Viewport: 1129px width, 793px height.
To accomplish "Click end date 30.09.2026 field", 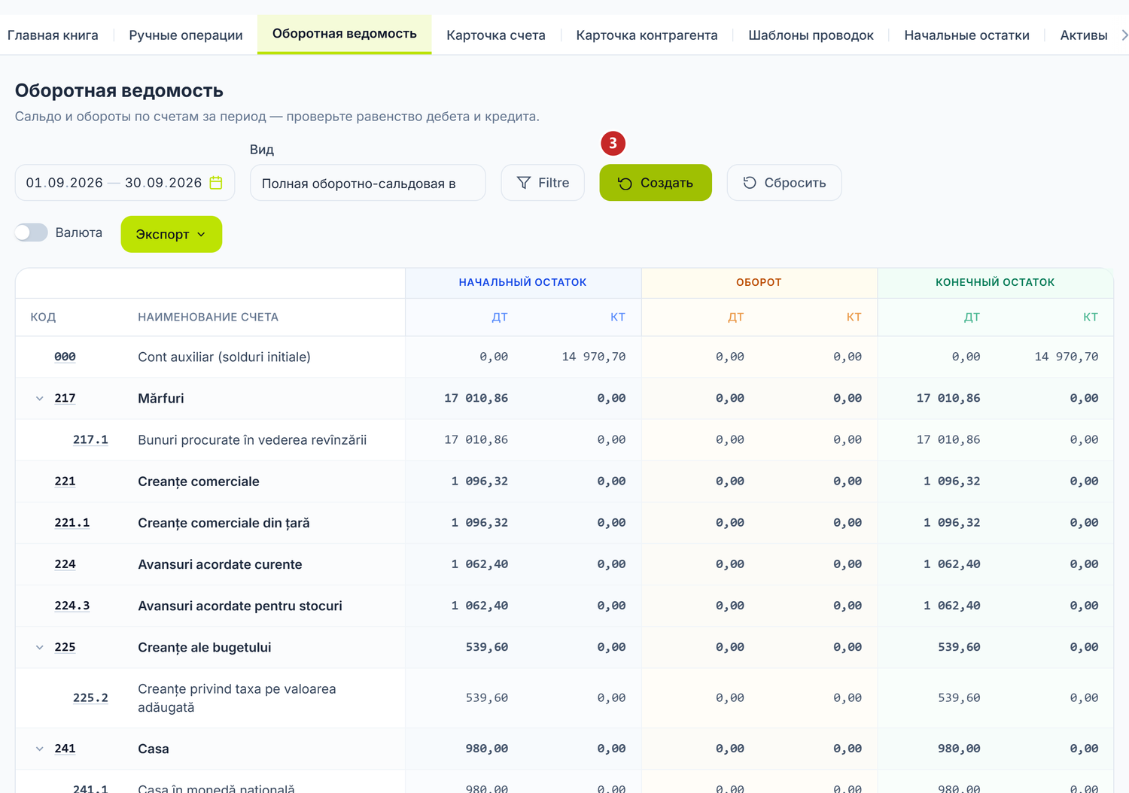I will click(163, 183).
